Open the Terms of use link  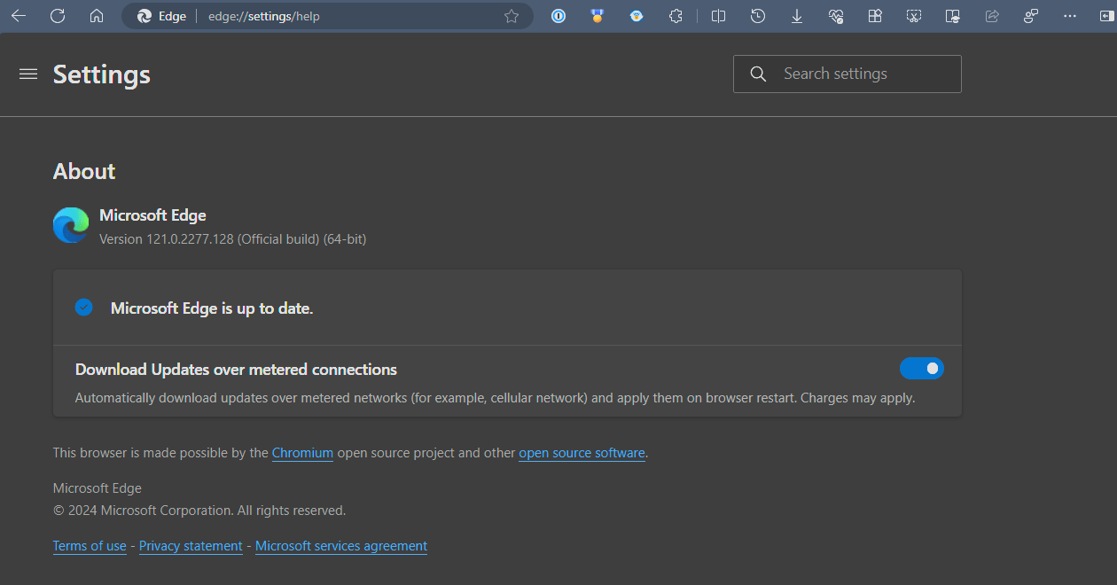(x=90, y=546)
